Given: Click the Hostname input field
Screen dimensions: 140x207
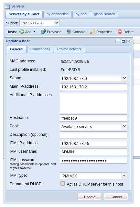Looking at the screenshot, I should (x=93, y=118).
